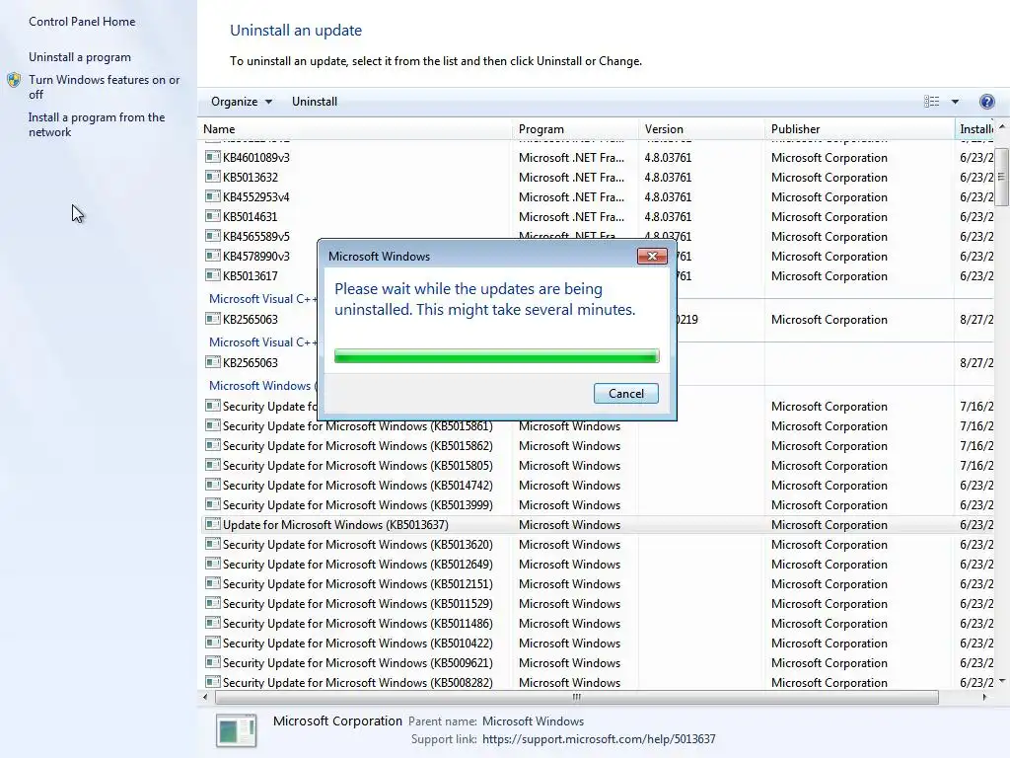This screenshot has width=1010, height=758.
Task: Click icon of Security Update KB5009621
Action: click(213, 662)
